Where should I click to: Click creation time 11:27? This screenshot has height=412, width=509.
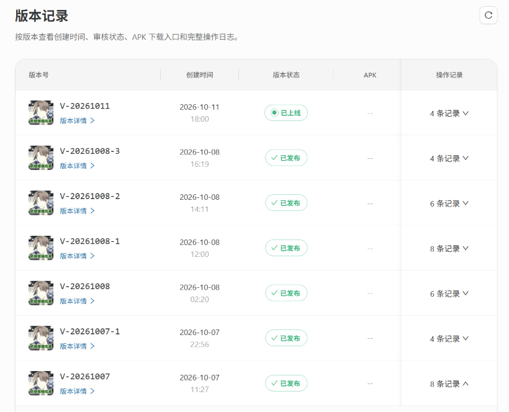[x=200, y=390]
